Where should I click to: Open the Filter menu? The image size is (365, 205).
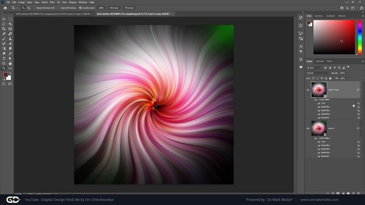52,2
